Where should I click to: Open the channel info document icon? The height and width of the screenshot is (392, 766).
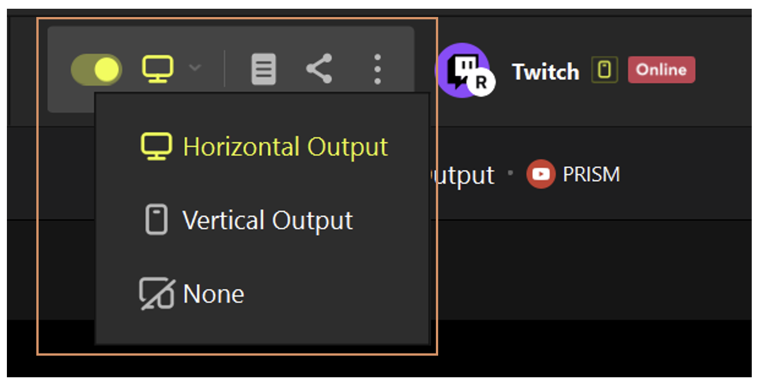(x=263, y=69)
